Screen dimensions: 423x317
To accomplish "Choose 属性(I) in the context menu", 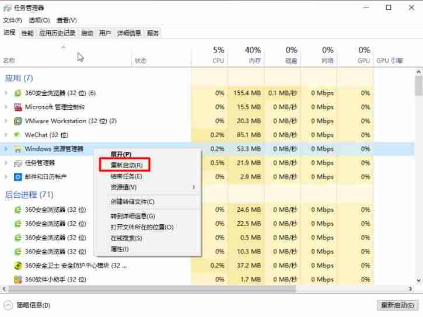I will 120,249.
